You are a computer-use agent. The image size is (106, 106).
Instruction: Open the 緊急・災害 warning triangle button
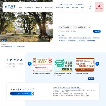click(99, 7)
